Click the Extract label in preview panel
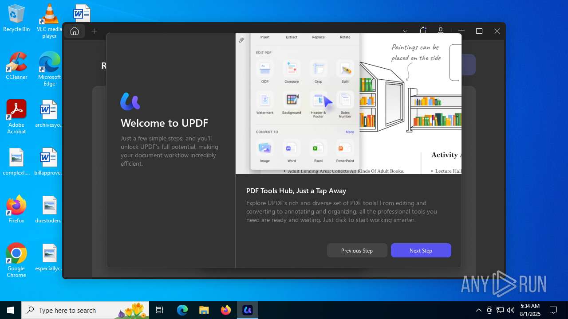The width and height of the screenshot is (568, 319). pyautogui.click(x=292, y=37)
